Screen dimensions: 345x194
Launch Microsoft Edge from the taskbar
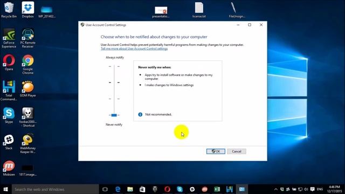(118, 189)
